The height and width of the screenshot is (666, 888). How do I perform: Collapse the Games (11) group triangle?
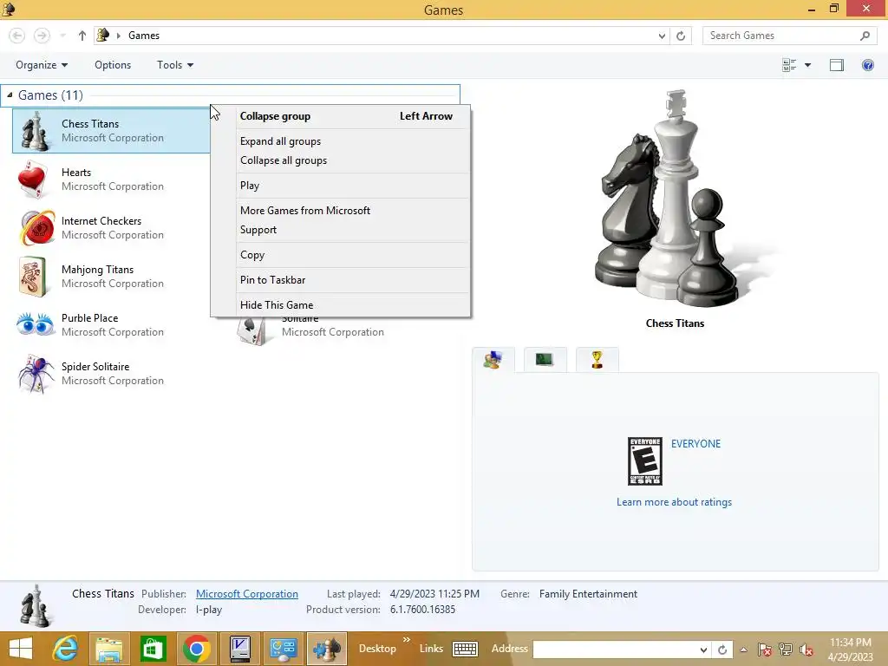10,95
